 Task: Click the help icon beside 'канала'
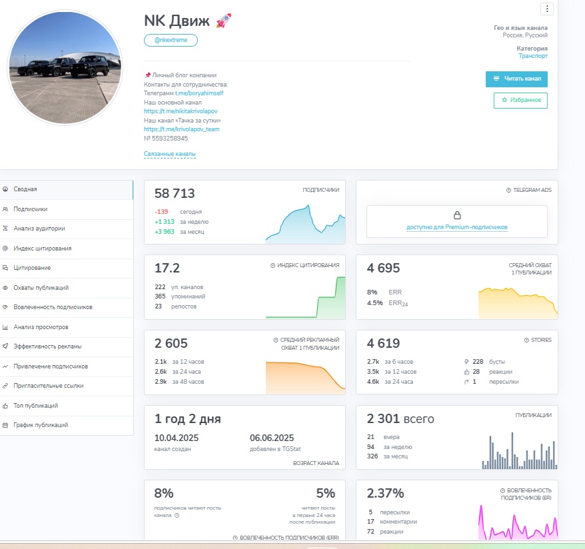click(x=177, y=515)
